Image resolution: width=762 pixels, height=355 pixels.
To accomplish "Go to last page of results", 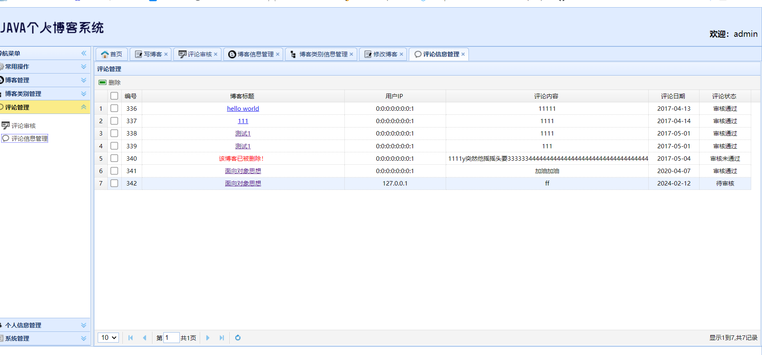I will pos(222,338).
